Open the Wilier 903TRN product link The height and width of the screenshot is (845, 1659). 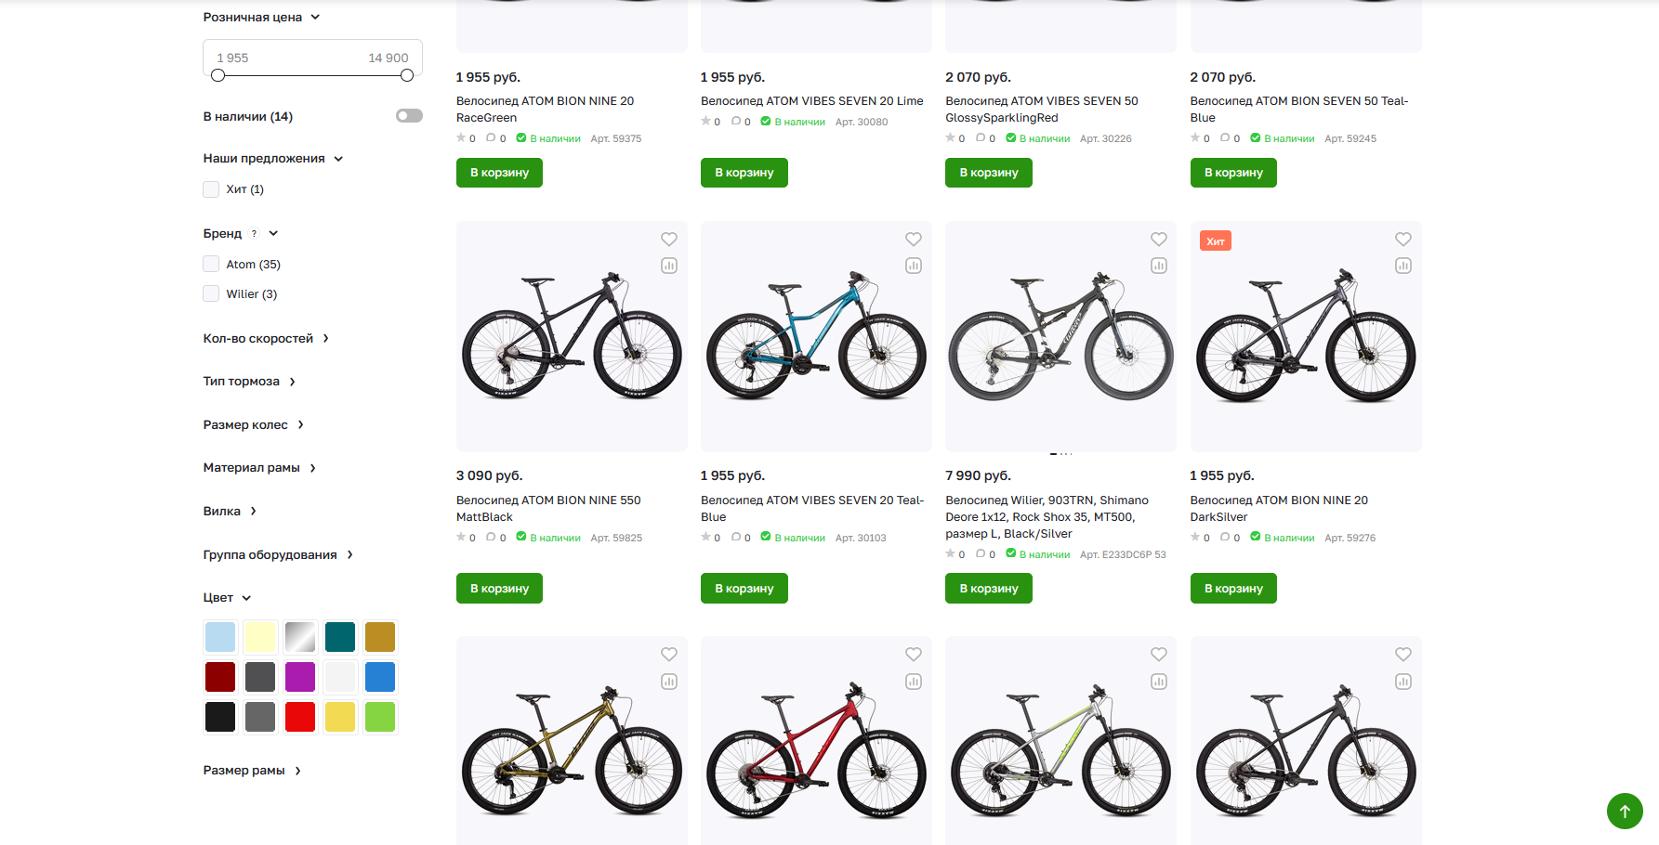[x=1047, y=517]
